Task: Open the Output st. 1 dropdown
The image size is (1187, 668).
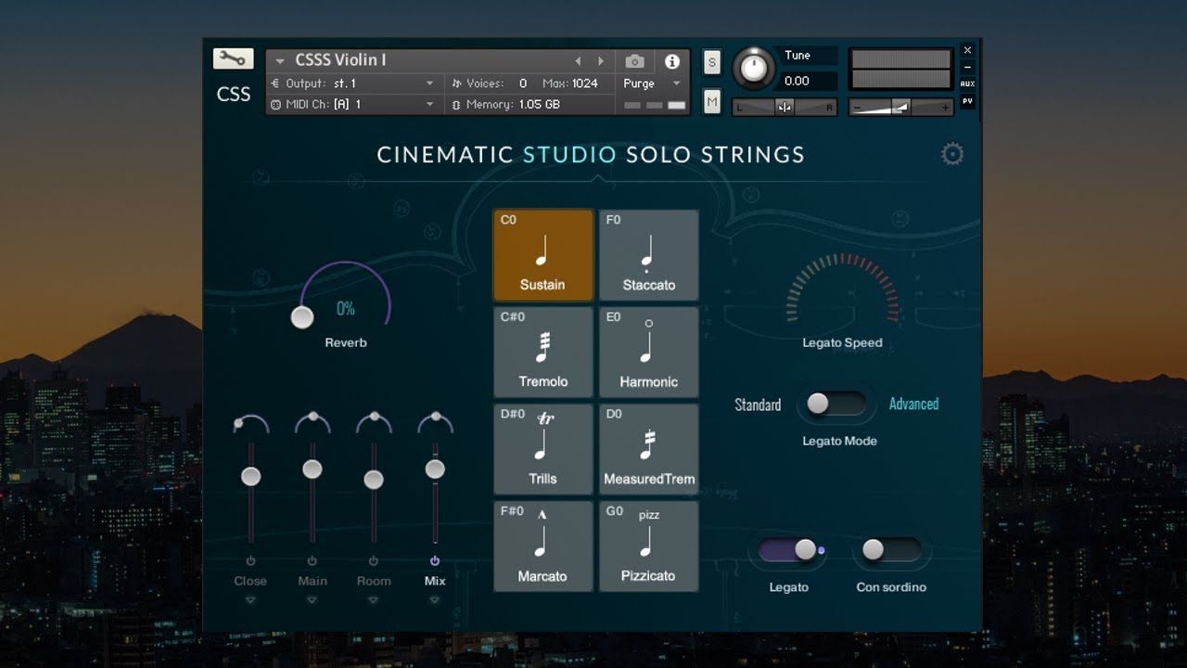Action: click(x=429, y=83)
